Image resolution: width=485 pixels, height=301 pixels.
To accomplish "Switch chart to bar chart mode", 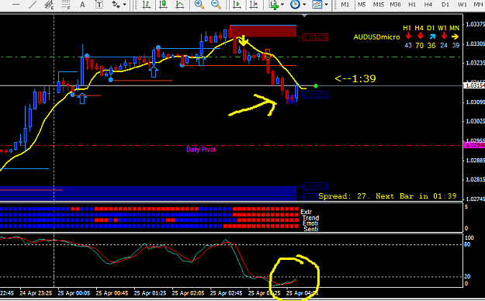I will [x=147, y=5].
